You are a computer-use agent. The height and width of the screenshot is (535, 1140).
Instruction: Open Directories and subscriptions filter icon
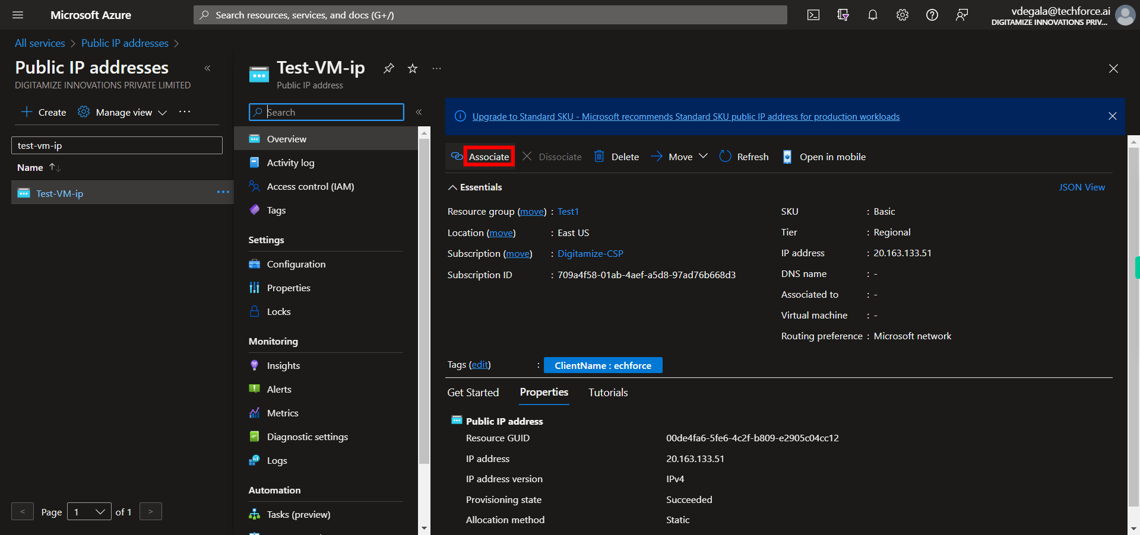[x=843, y=15]
